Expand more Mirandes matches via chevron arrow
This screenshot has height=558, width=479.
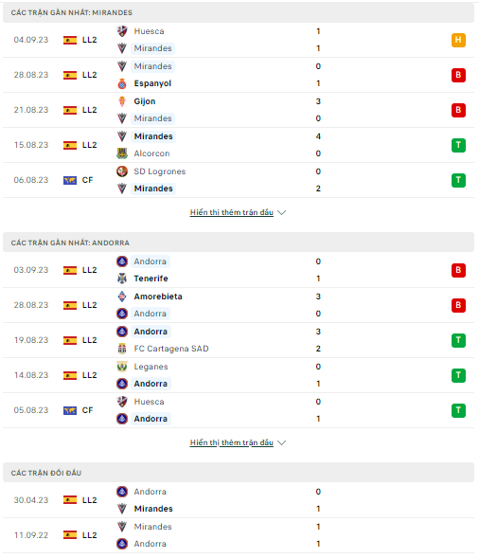pyautogui.click(x=282, y=212)
